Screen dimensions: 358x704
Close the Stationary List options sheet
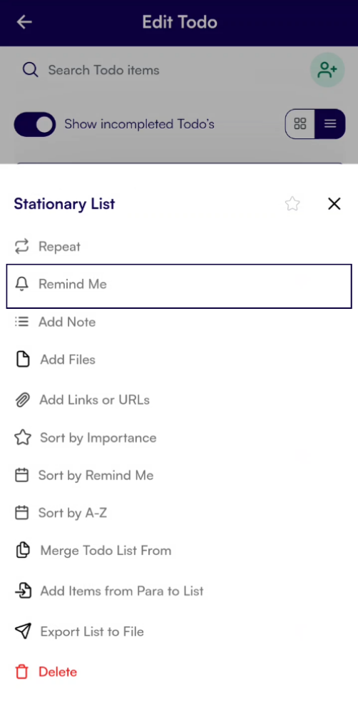(x=334, y=204)
